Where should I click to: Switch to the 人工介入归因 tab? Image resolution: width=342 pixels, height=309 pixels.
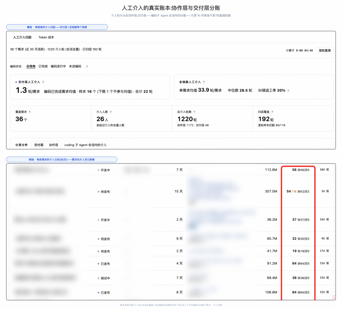coord(22,37)
